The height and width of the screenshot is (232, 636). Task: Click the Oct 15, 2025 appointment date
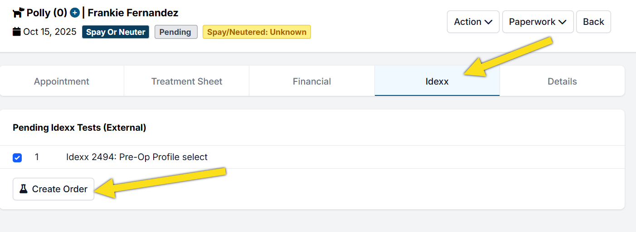[x=49, y=32]
